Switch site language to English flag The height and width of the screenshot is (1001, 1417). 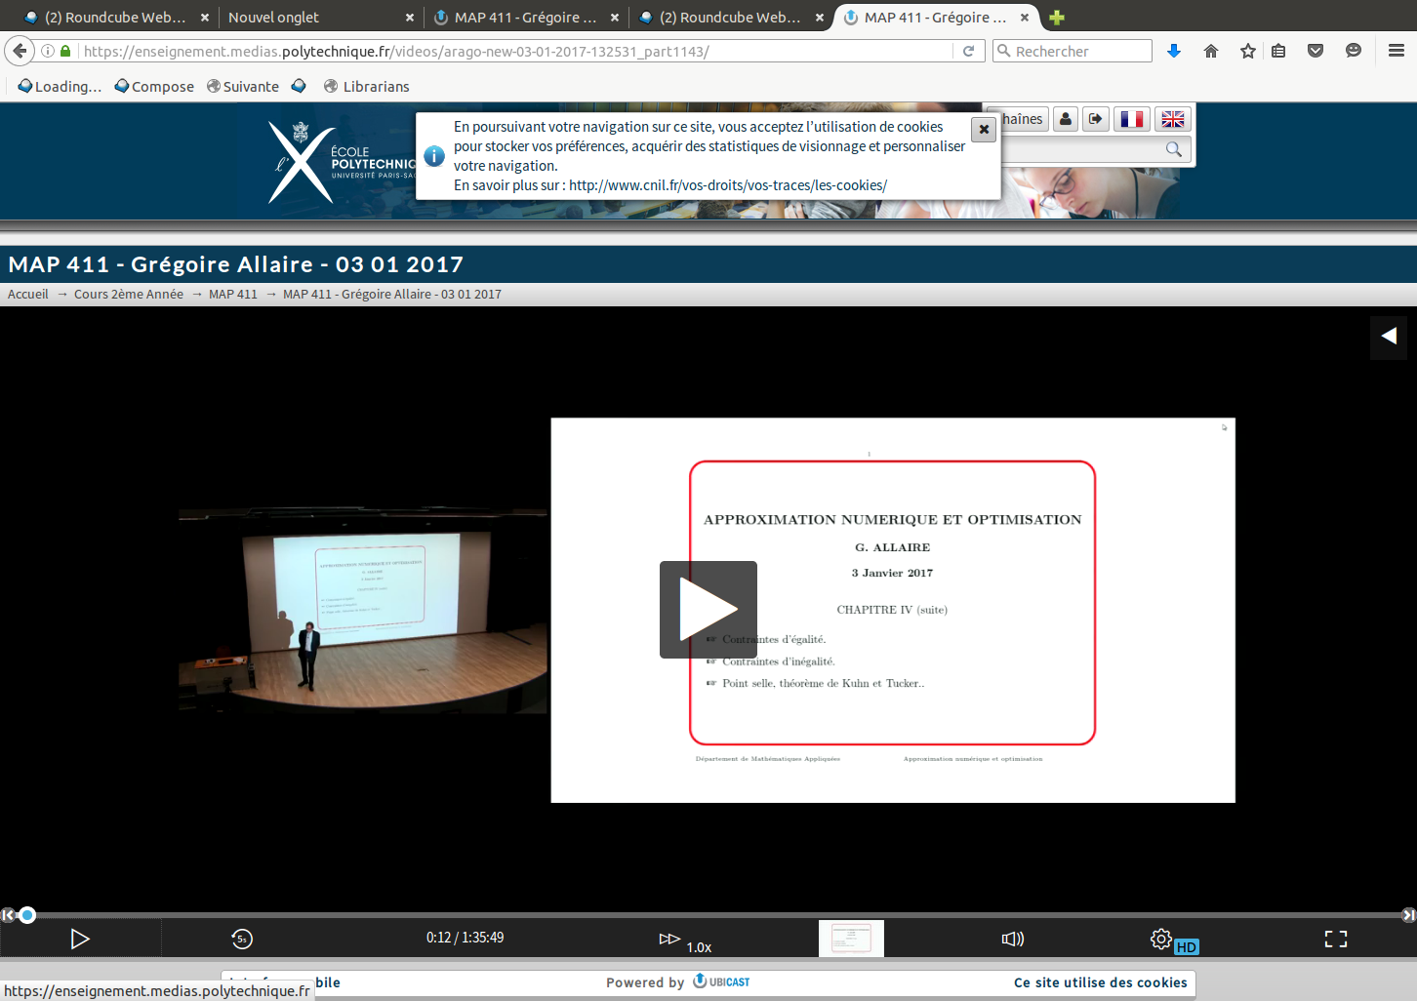1173,119
